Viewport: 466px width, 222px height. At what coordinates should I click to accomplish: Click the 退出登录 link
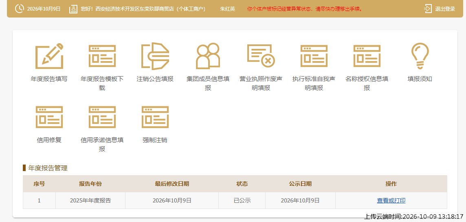(445, 9)
